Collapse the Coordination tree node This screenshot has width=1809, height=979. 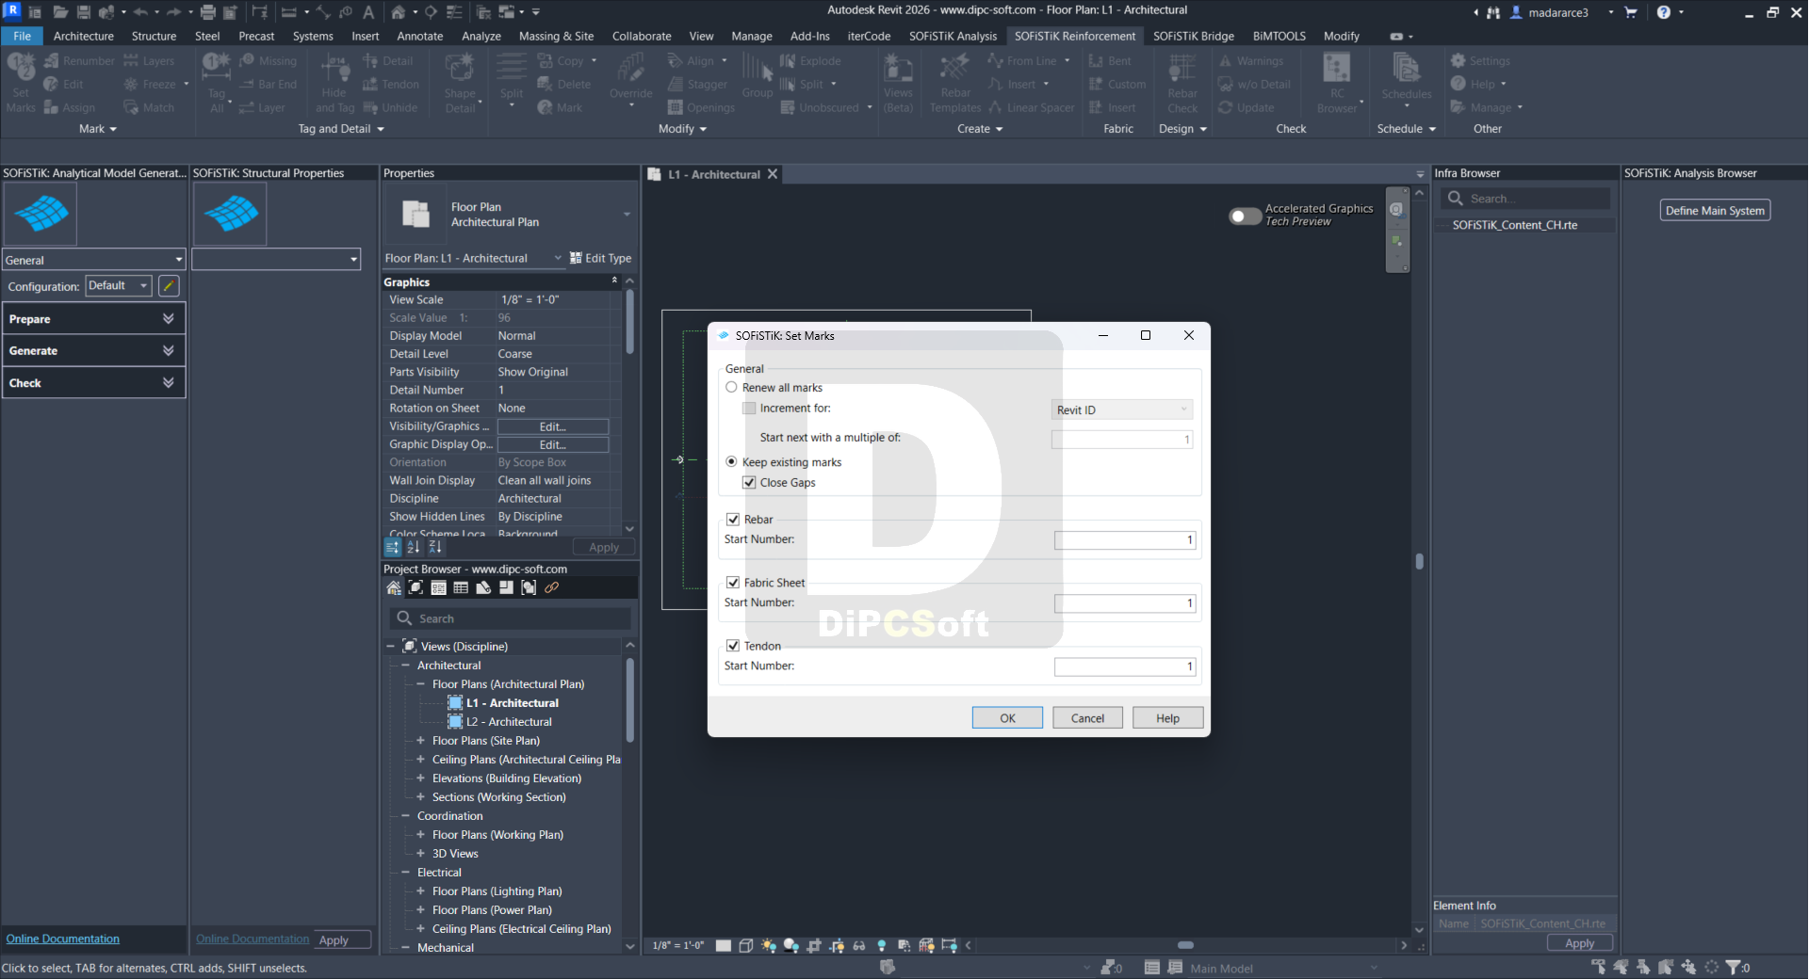[406, 816]
